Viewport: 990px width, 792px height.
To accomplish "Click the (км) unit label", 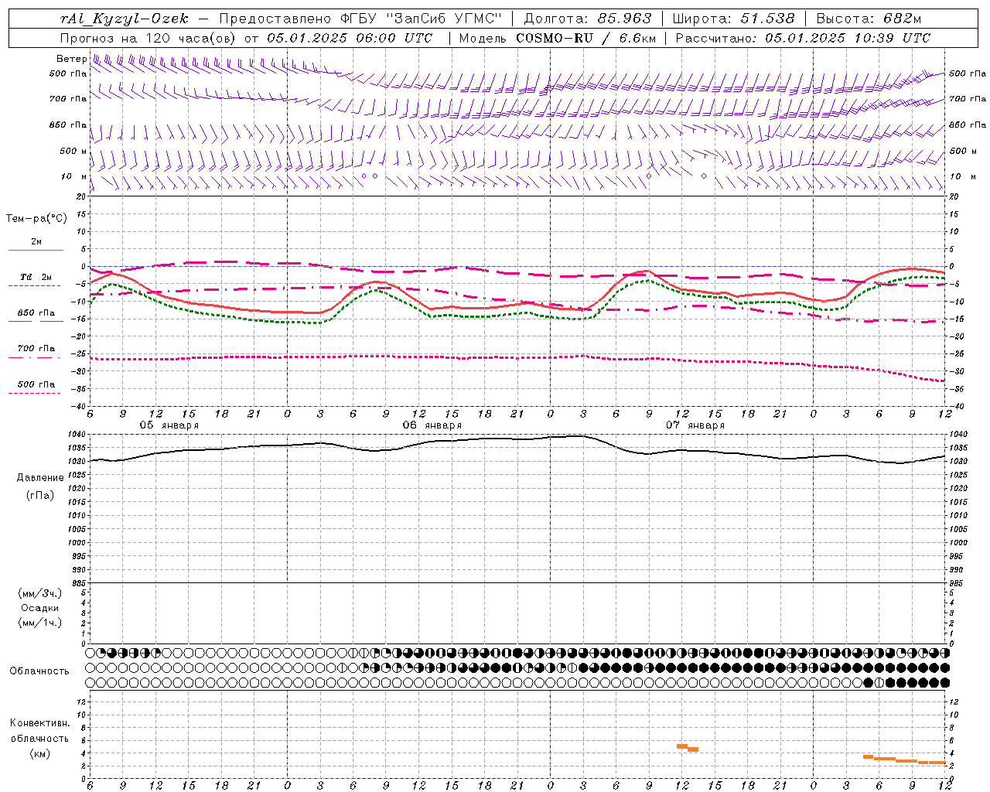I will point(39,753).
